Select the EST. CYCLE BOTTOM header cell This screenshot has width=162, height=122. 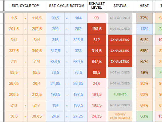67,6
